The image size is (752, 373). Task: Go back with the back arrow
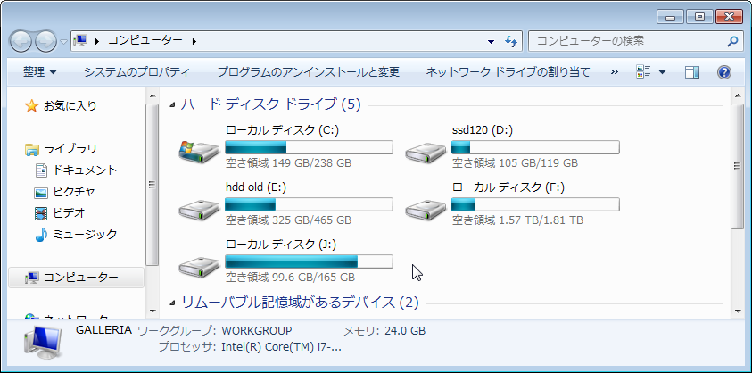[x=21, y=42]
